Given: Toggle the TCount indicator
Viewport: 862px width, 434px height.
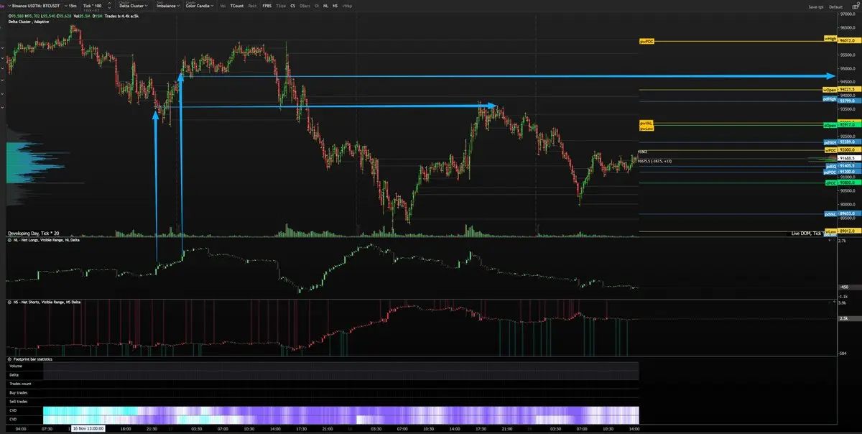Looking at the screenshot, I should click(237, 6).
